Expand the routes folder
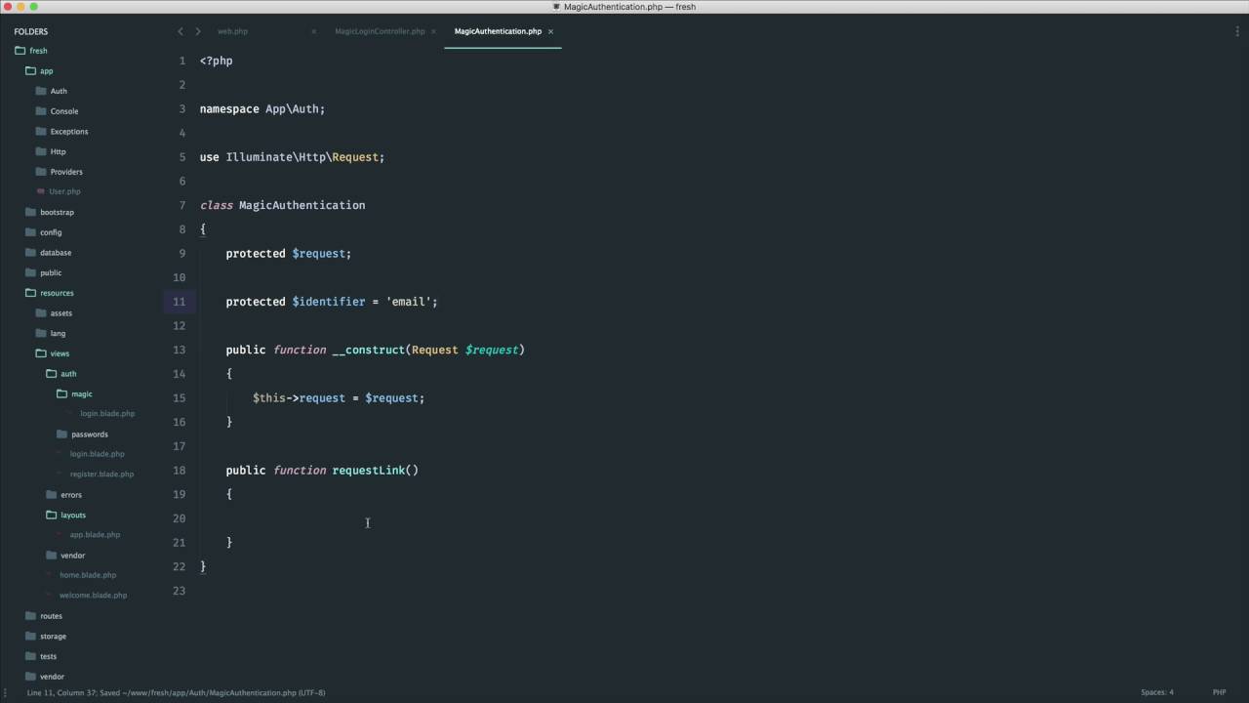1249x703 pixels. click(x=30, y=616)
